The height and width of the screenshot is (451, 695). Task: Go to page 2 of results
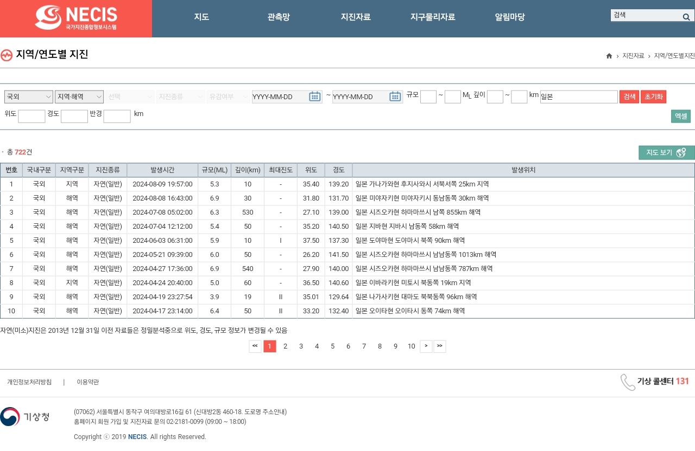coord(285,346)
